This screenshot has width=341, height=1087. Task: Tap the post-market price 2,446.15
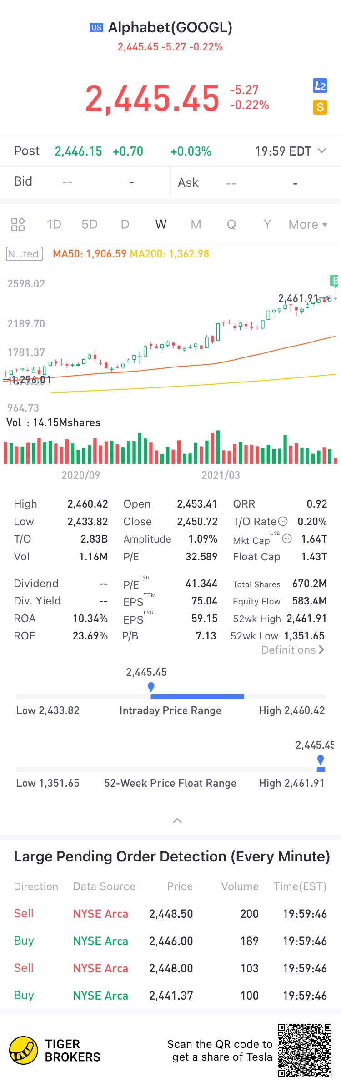[79, 151]
